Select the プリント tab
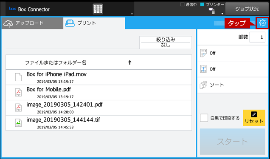This screenshot has width=270, height=159. [94, 23]
